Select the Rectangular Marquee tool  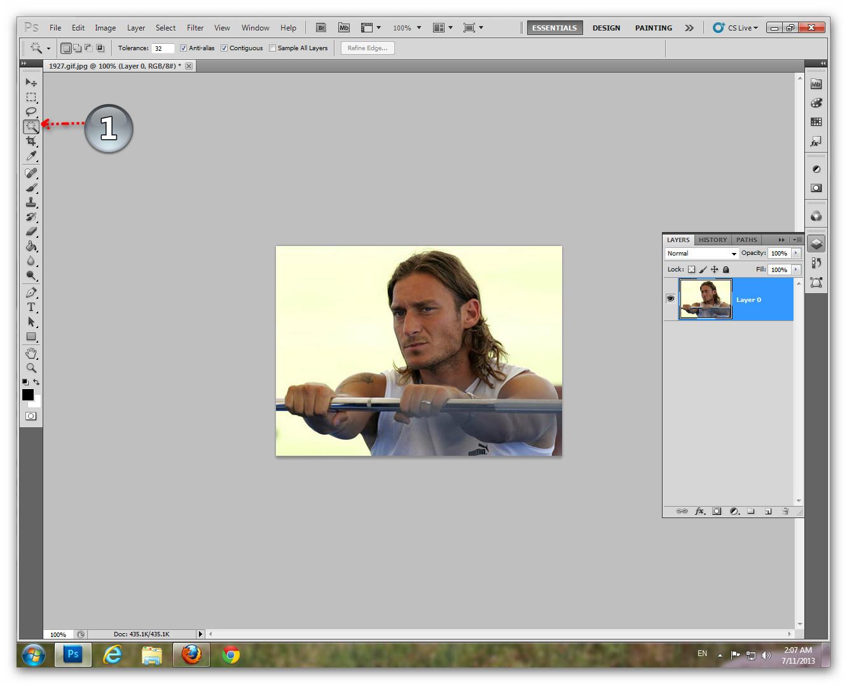click(x=31, y=97)
